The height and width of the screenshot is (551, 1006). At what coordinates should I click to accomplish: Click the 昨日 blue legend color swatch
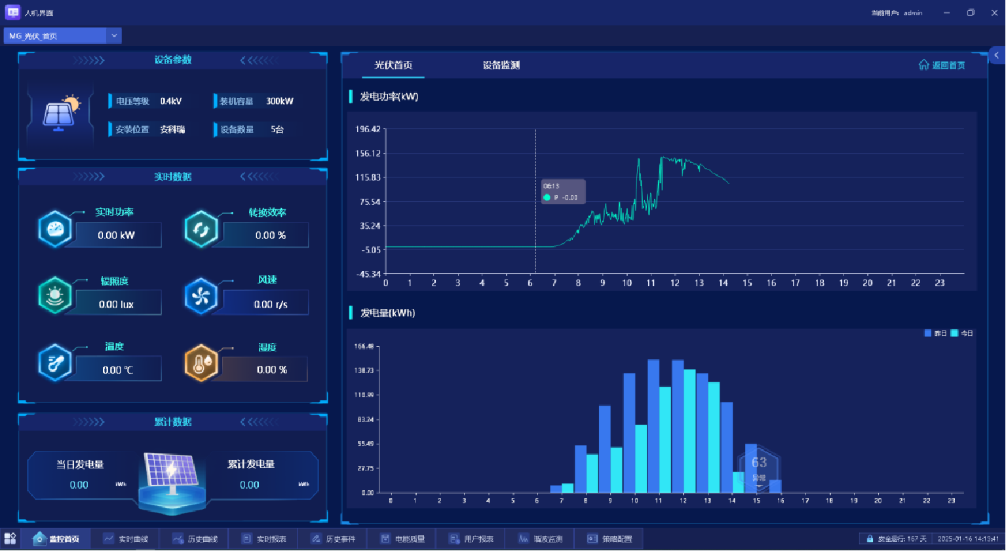[x=928, y=334]
